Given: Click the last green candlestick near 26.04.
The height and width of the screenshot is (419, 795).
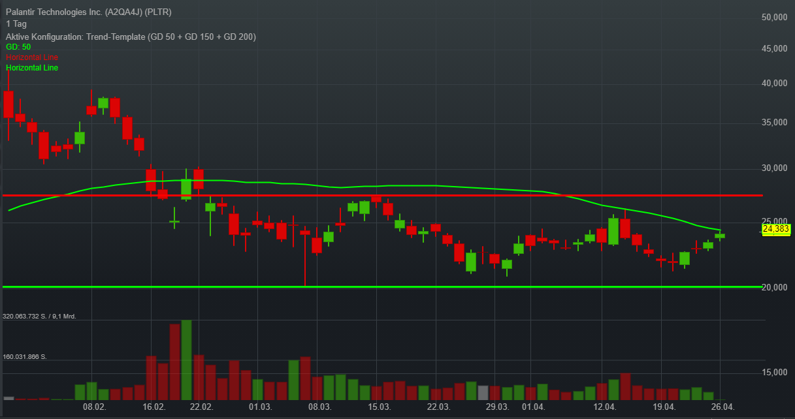Looking at the screenshot, I should 720,236.
